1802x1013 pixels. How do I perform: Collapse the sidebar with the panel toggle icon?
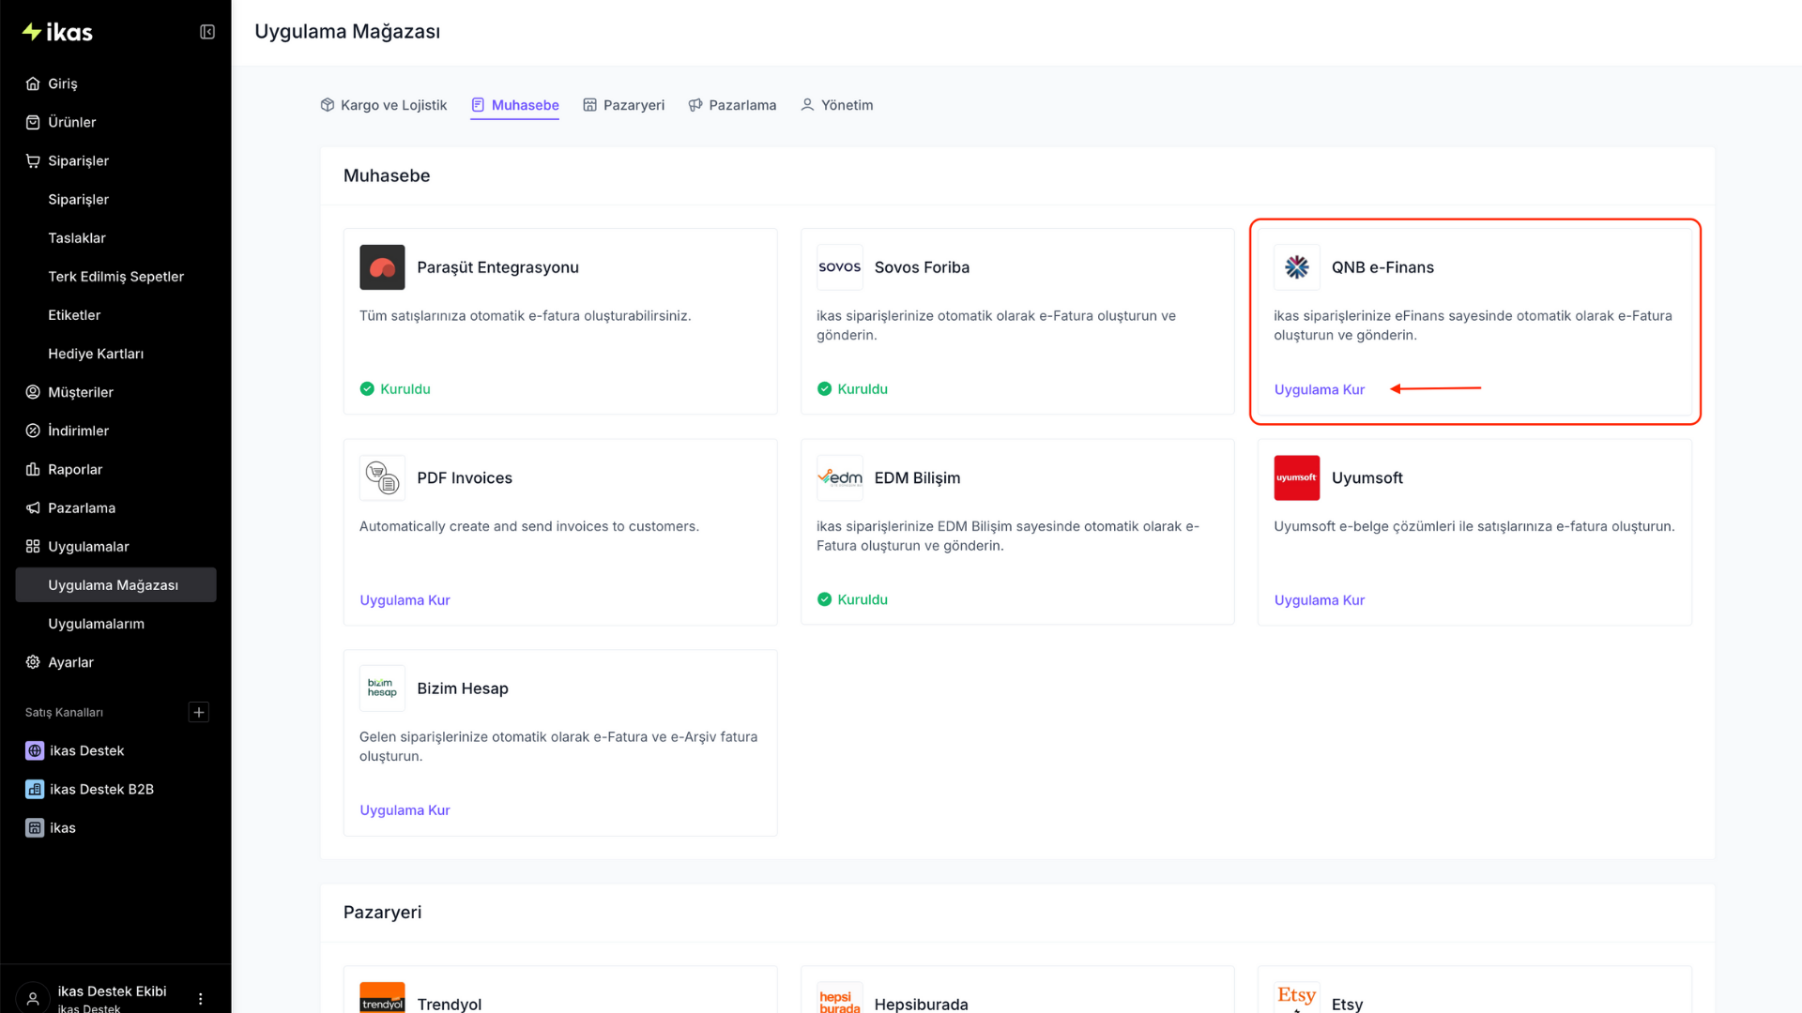point(207,32)
